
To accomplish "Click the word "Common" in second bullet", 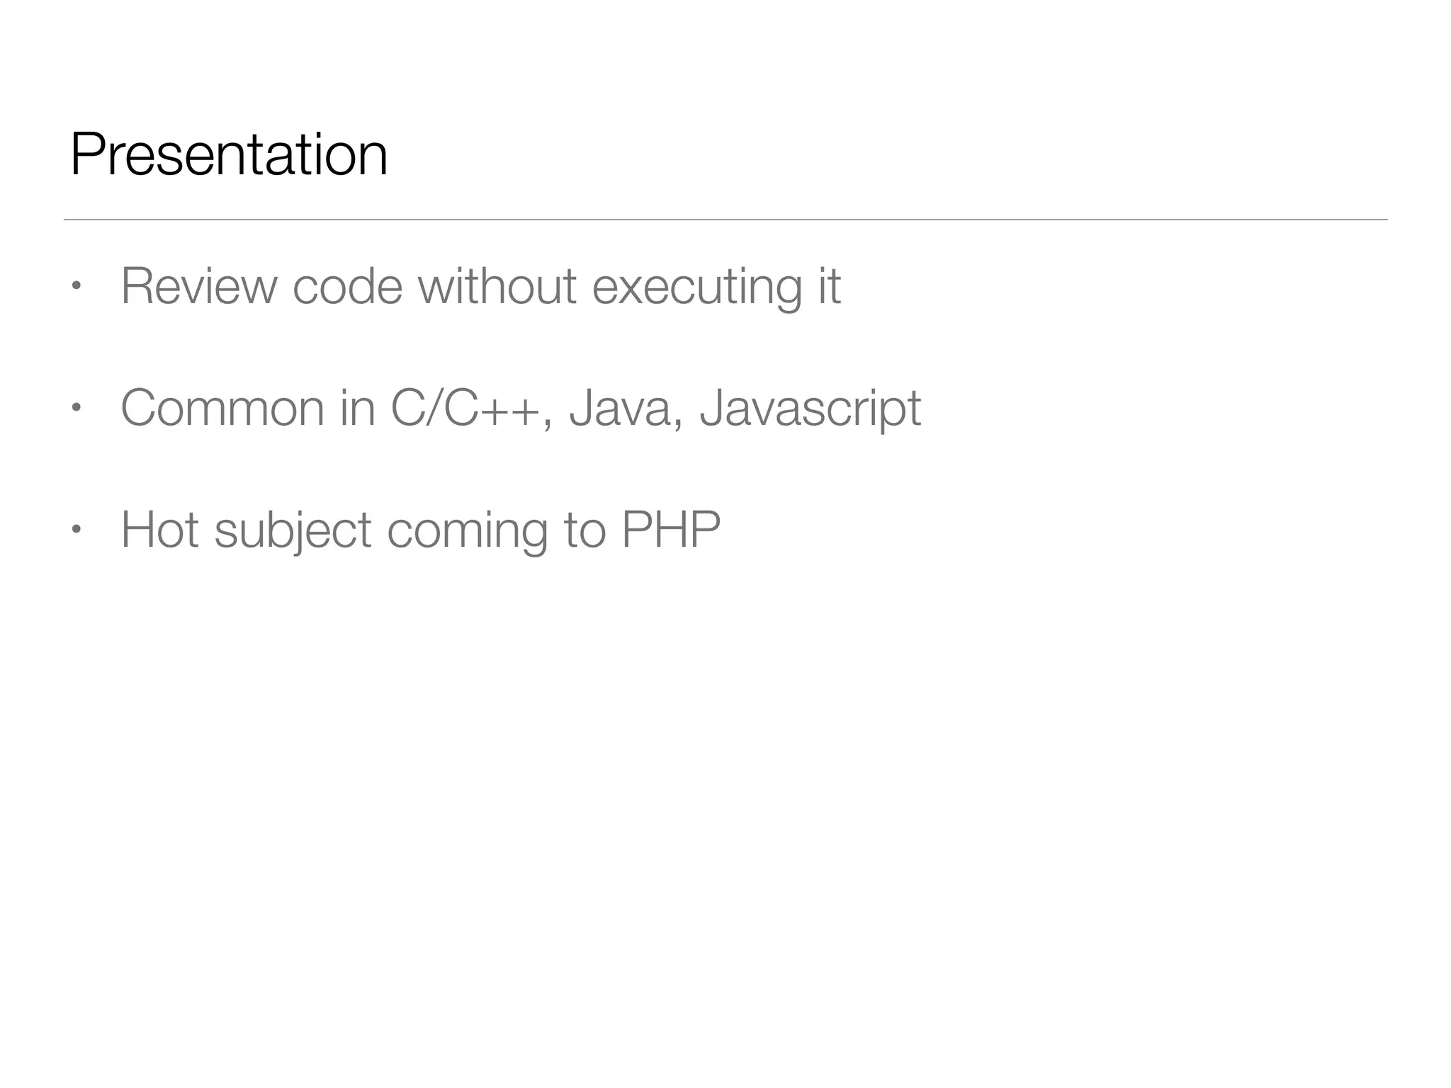I will click(222, 408).
